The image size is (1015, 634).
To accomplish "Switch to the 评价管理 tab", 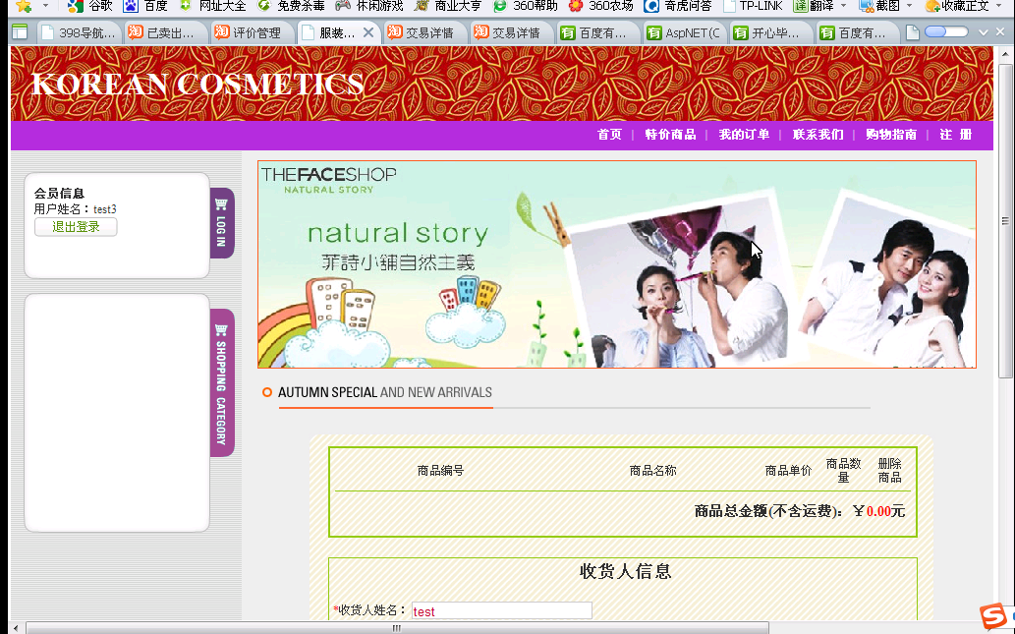I will coord(253,32).
